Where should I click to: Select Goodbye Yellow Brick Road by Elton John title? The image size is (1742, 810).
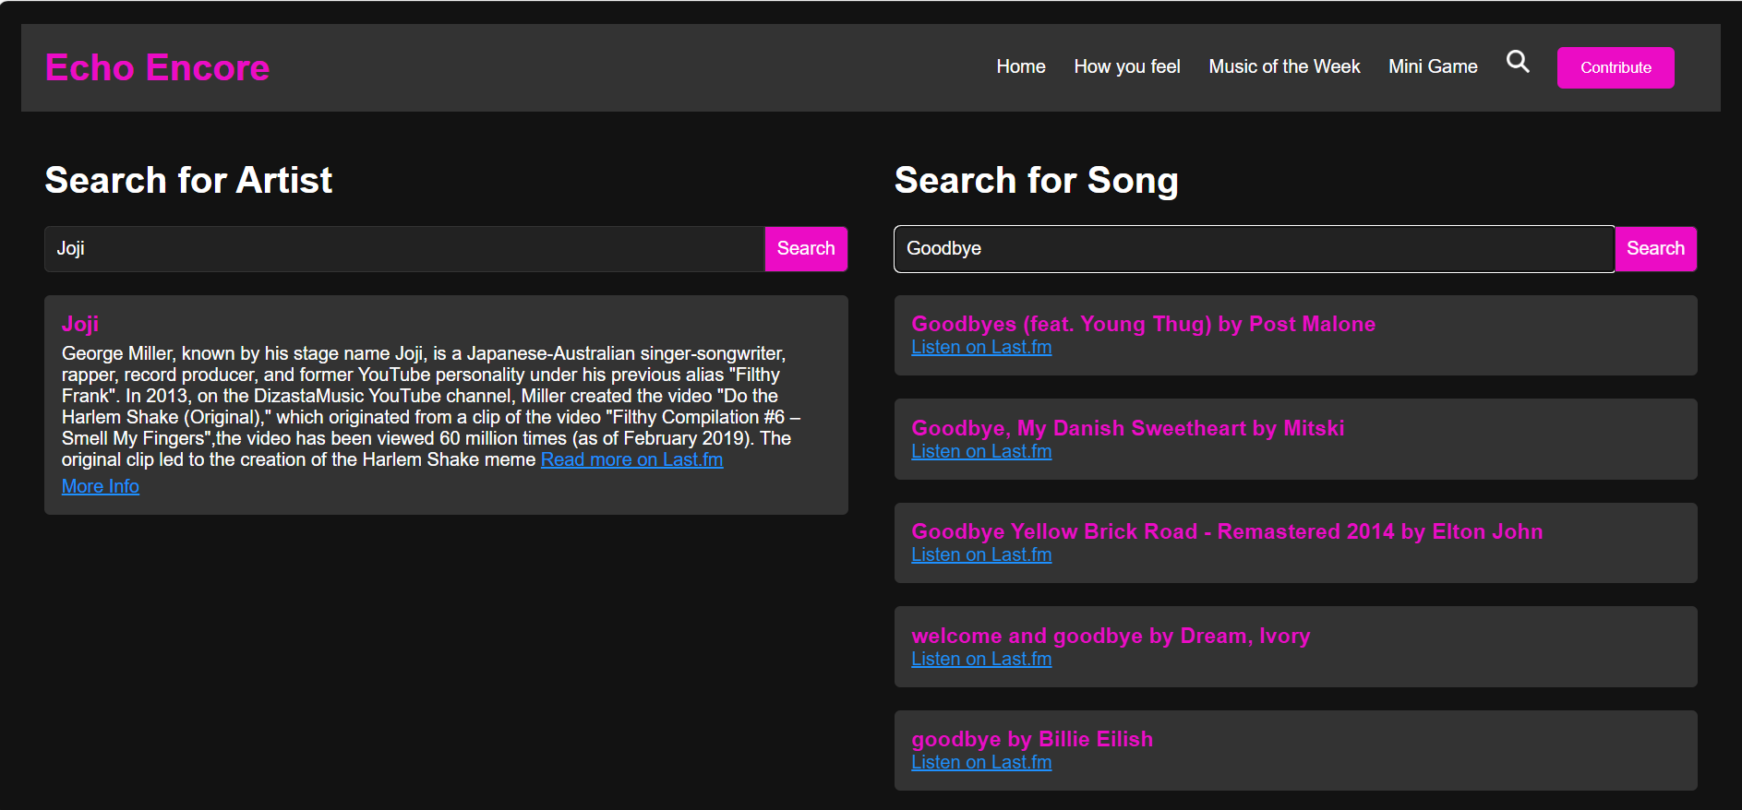[1226, 531]
